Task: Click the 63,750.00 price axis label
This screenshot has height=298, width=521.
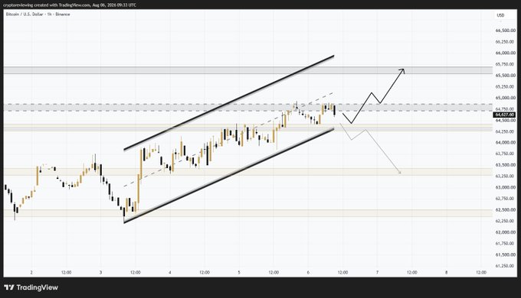Action: 506,154
